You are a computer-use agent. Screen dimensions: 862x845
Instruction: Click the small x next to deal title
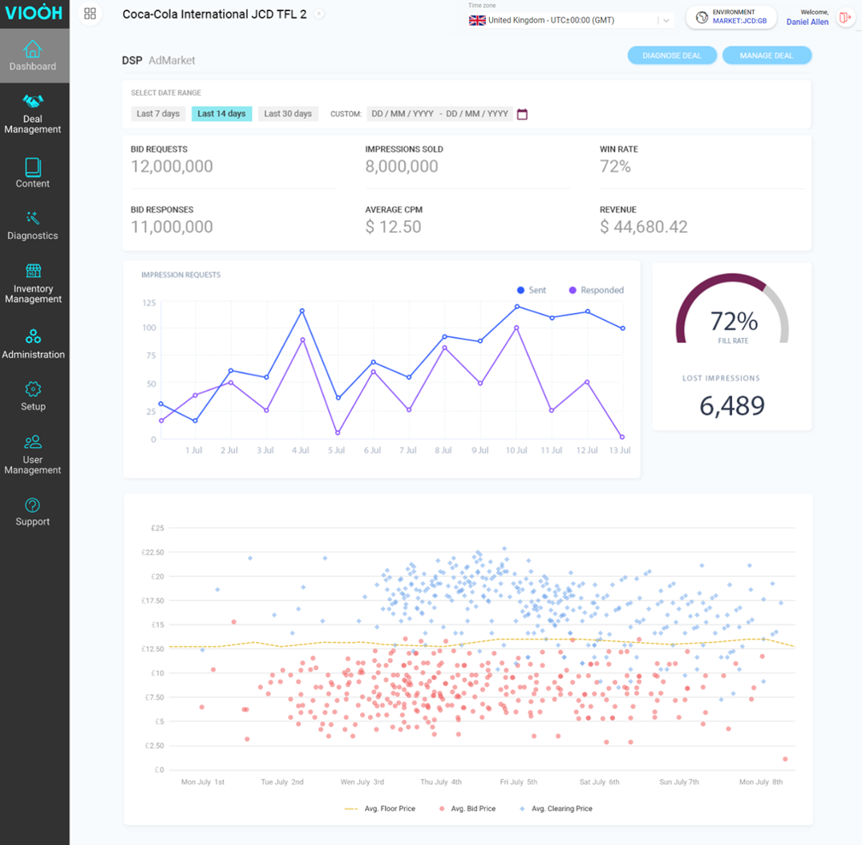tap(319, 14)
